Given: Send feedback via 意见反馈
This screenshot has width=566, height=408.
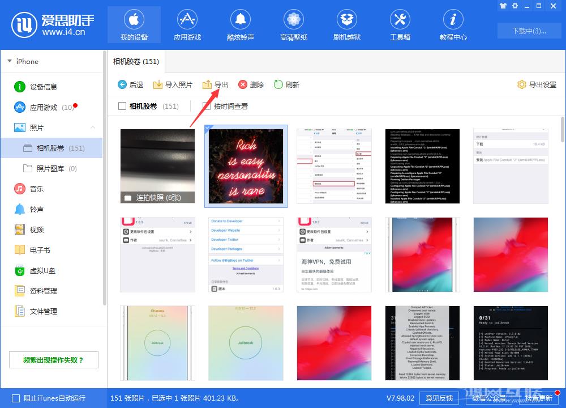Looking at the screenshot, I should pos(439,398).
